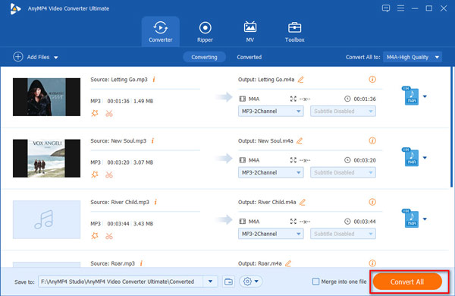
Task: Open MP3-2Channel audio dropdown for New Soul
Action: (x=271, y=172)
